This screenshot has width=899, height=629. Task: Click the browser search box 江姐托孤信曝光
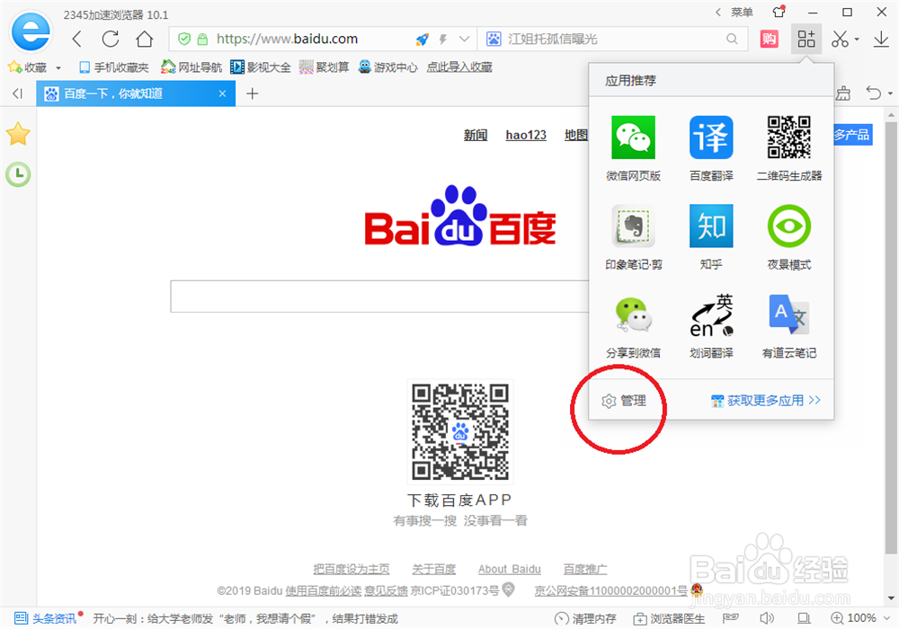click(613, 39)
